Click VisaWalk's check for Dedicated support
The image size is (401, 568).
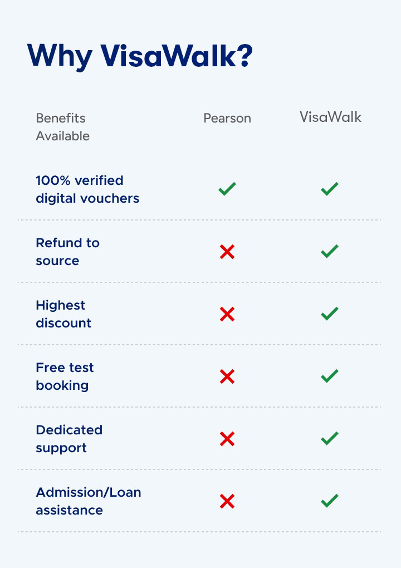tap(330, 439)
